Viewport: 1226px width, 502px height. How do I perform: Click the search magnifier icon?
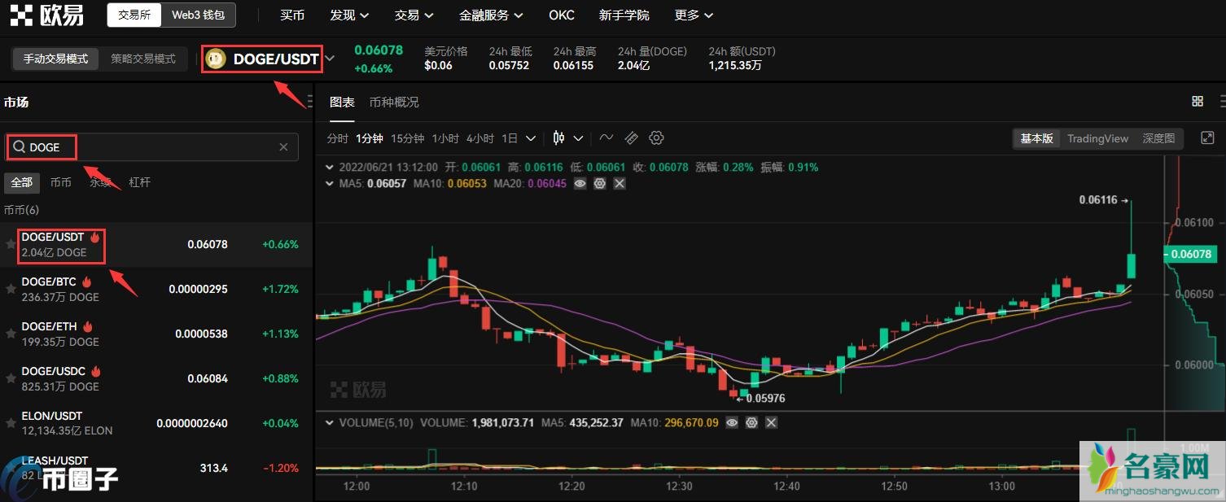tap(19, 147)
